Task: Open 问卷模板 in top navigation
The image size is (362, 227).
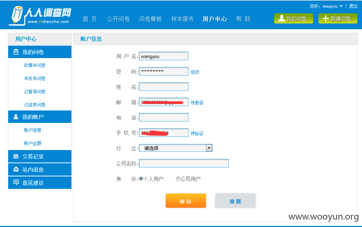Action: coord(150,19)
